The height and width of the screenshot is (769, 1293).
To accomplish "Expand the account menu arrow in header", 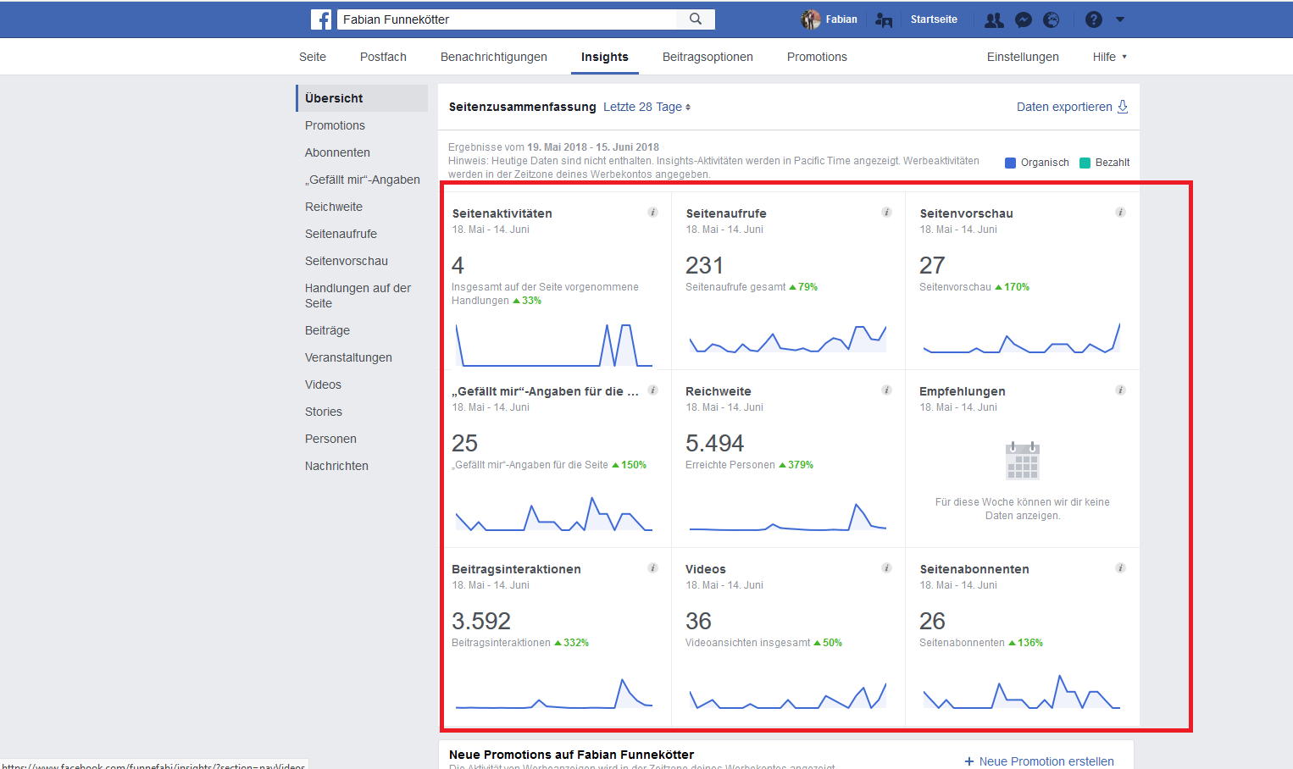I will tap(1120, 19).
